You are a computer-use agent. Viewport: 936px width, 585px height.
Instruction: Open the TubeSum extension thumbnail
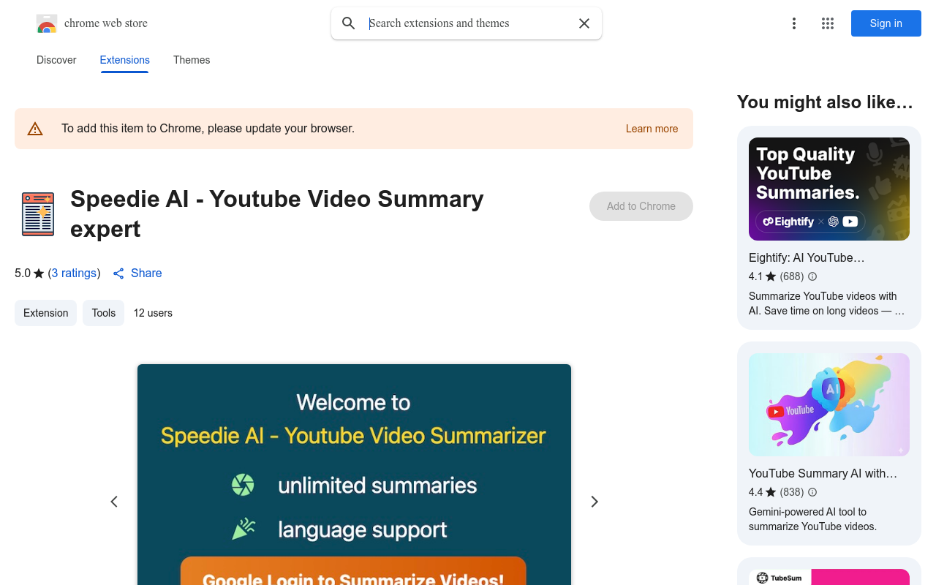coord(829,577)
